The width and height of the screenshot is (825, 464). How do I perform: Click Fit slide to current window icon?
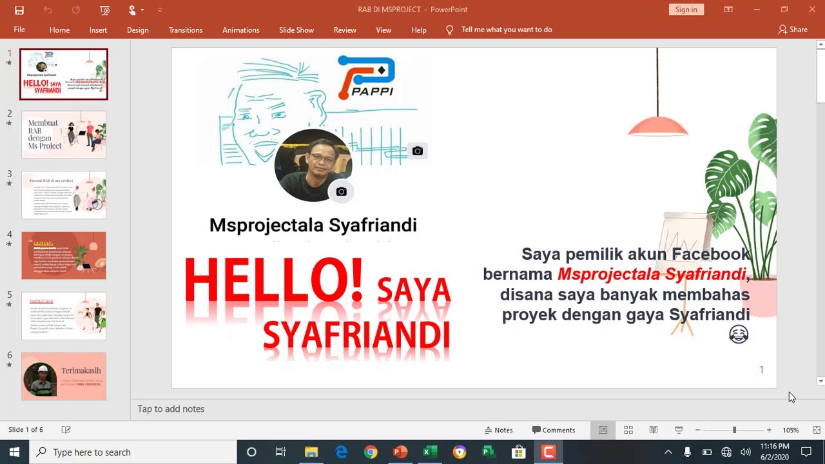[817, 430]
